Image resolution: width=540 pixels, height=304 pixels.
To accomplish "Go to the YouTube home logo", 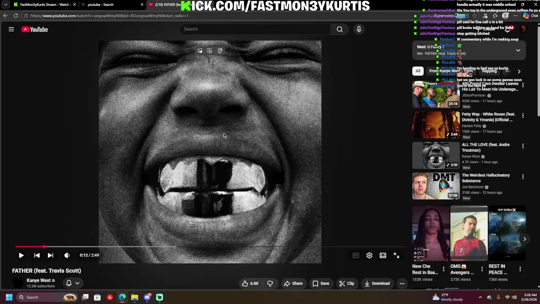I will (x=35, y=29).
